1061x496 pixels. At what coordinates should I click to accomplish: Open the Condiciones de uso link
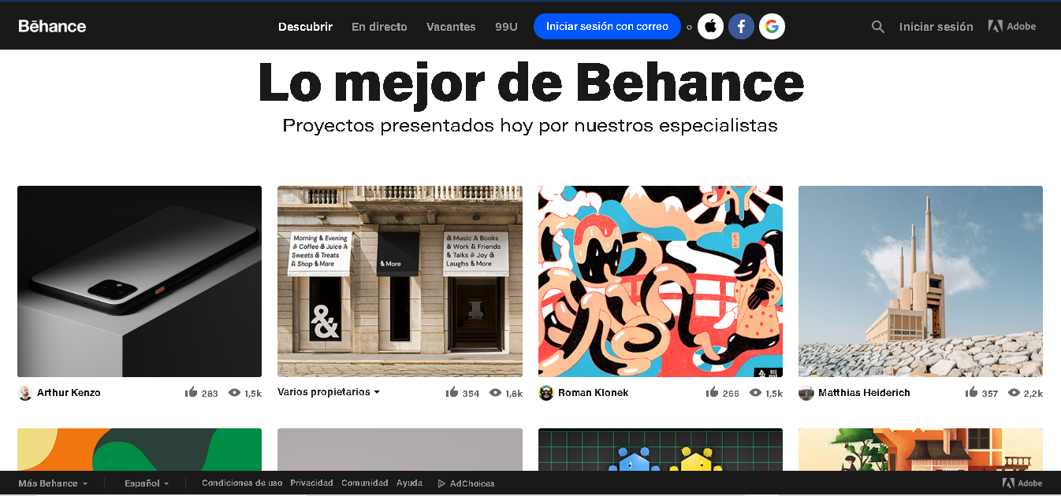(x=242, y=483)
